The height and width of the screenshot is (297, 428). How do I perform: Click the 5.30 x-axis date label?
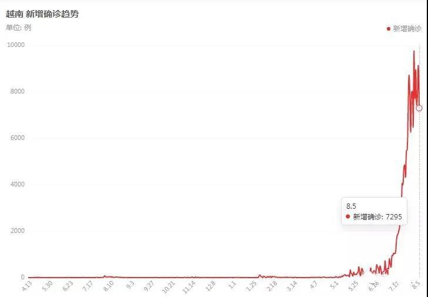click(x=48, y=286)
